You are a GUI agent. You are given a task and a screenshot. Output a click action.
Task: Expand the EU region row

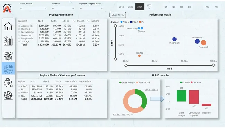[x=19, y=89]
